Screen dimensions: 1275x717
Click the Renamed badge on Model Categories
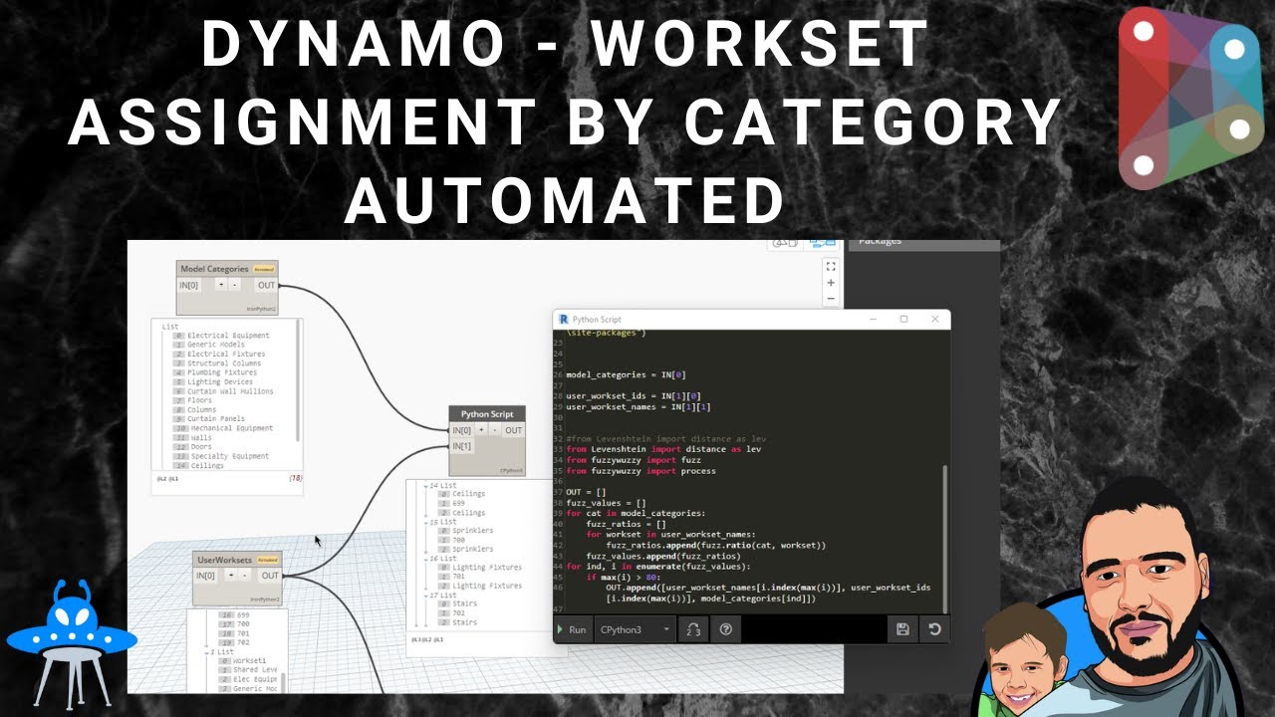coord(263,269)
